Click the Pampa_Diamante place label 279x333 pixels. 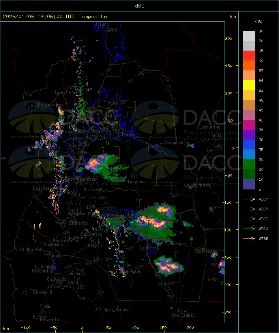click(x=71, y=223)
